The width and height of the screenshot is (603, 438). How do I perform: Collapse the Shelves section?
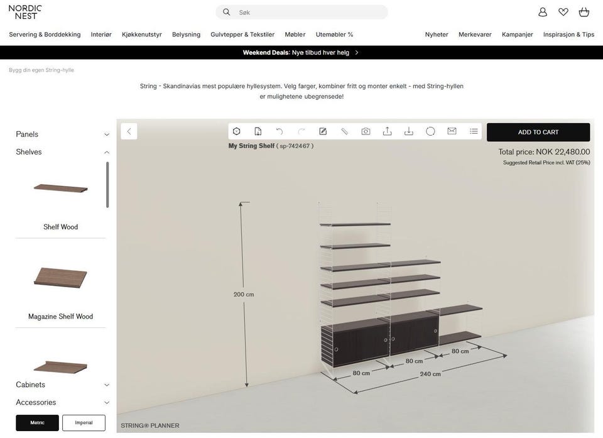(62, 151)
